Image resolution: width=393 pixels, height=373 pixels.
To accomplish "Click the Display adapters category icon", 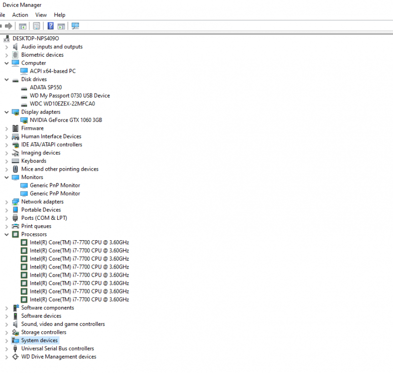I will point(15,112).
